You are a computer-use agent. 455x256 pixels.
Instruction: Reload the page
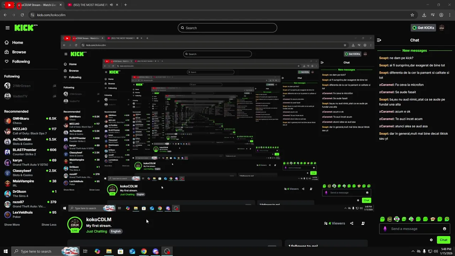coord(22,15)
